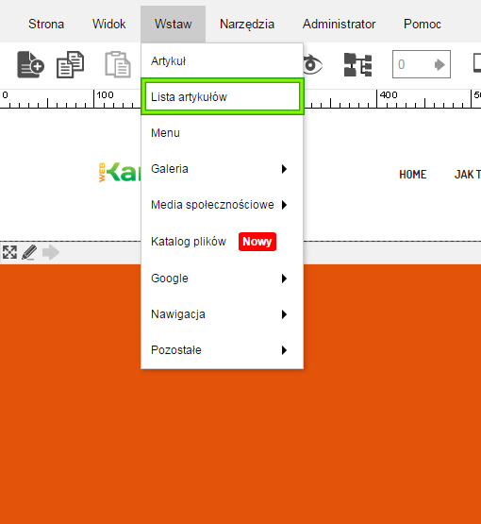Expand the Nawigacja submenu

(222, 314)
